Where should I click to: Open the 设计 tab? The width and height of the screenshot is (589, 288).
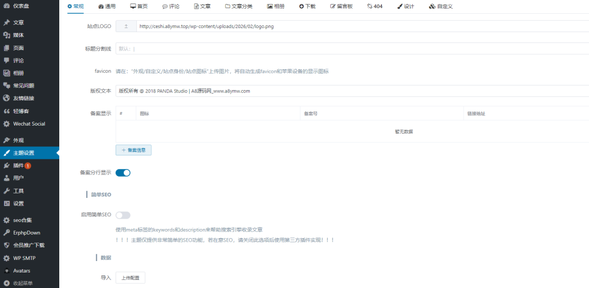pyautogui.click(x=406, y=6)
